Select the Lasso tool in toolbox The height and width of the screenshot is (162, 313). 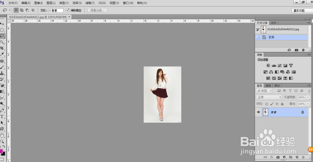click(x=2, y=36)
